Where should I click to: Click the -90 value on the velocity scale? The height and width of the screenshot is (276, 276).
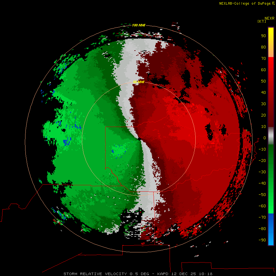(x=262, y=240)
